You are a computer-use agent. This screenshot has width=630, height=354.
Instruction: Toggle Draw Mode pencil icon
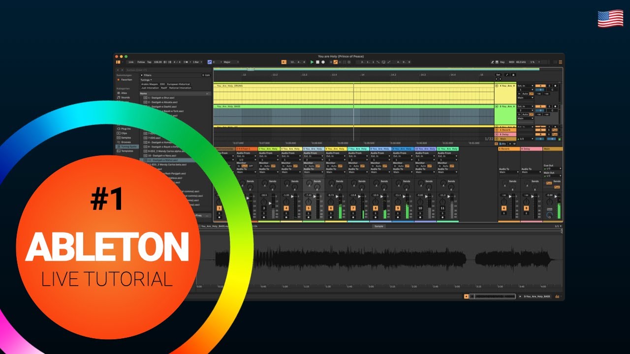[x=493, y=62]
